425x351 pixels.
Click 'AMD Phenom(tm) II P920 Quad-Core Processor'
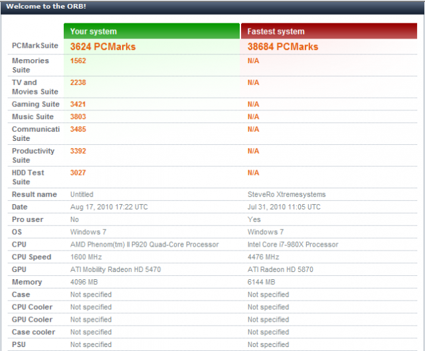click(145, 245)
